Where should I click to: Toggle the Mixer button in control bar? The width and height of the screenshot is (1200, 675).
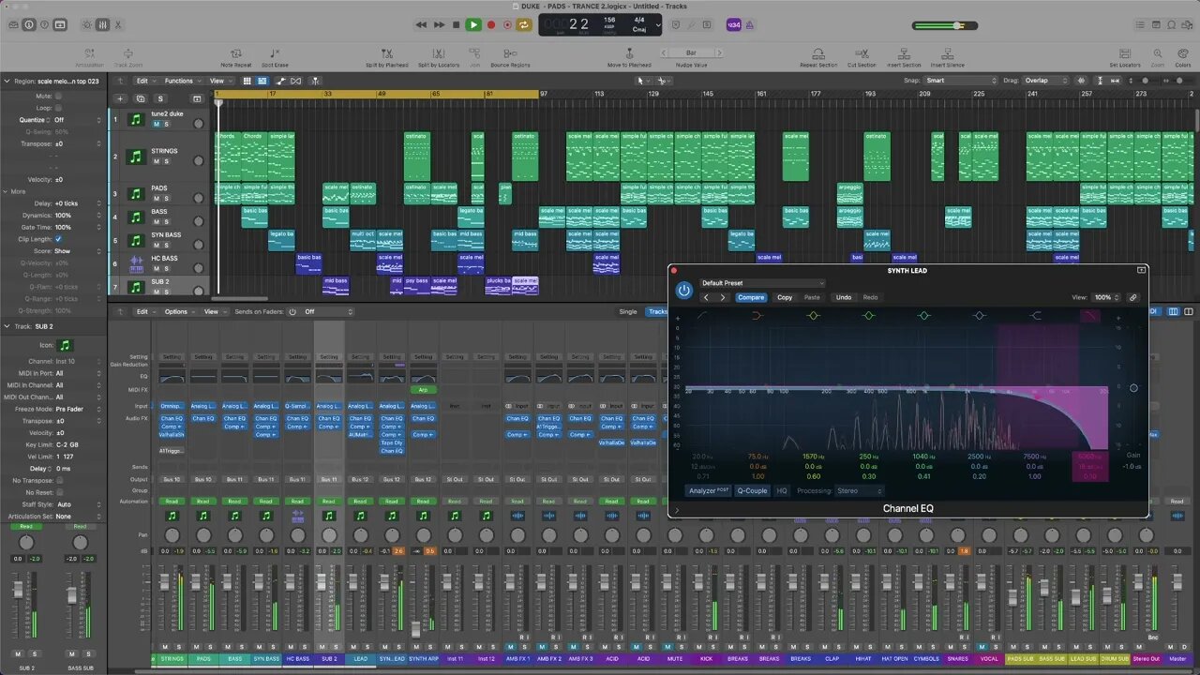pyautogui.click(x=103, y=24)
